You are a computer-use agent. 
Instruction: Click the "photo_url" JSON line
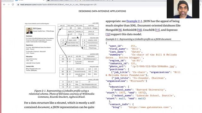[x=142, y=66]
